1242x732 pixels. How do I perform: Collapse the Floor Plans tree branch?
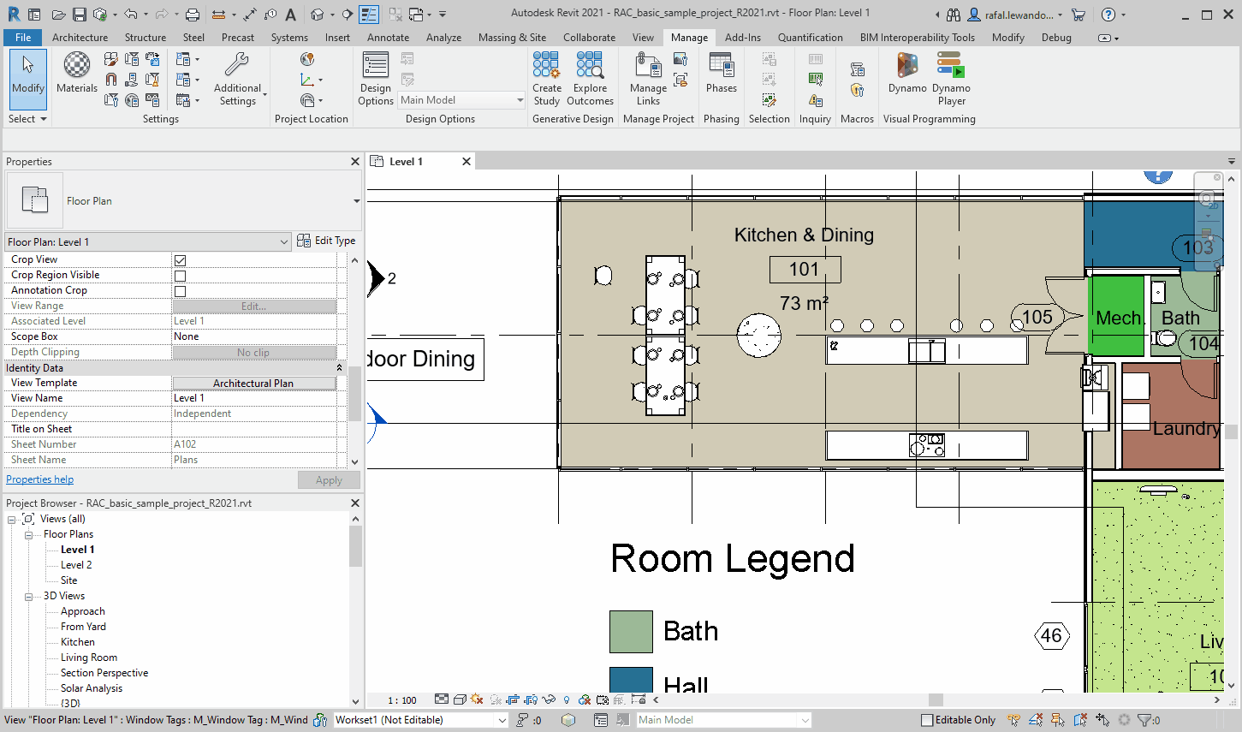point(28,534)
